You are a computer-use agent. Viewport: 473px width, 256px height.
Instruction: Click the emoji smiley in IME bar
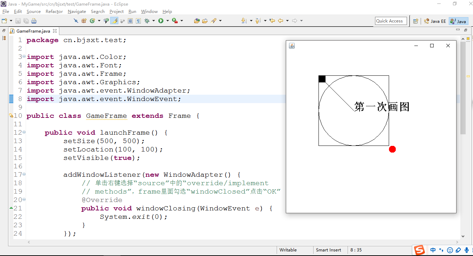pos(450,250)
